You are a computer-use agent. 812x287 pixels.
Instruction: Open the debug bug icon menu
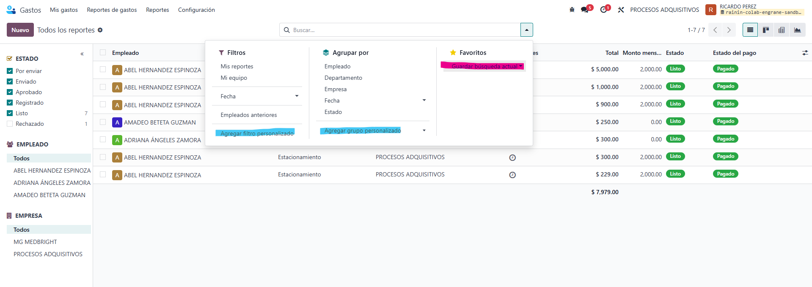click(572, 10)
